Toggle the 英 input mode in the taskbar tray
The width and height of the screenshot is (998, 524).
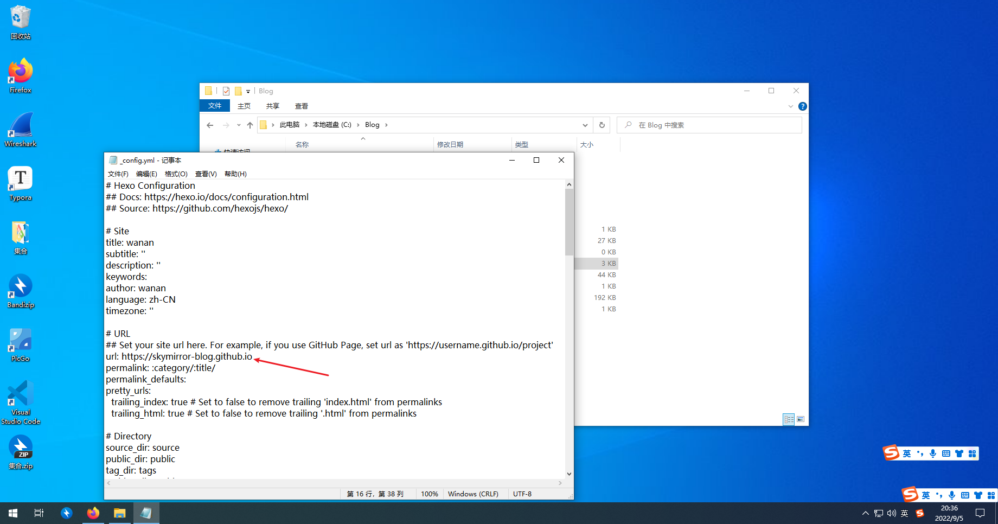click(x=905, y=513)
